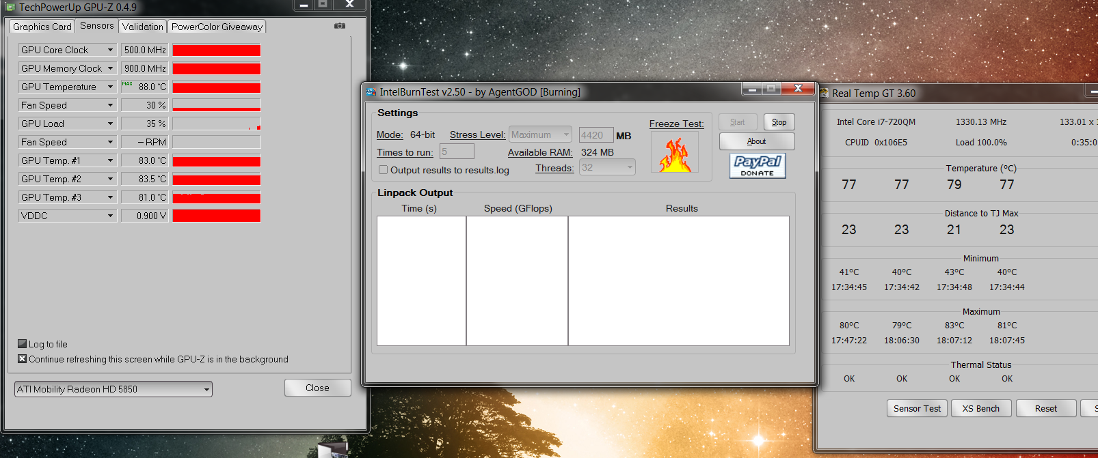The image size is (1098, 458).
Task: Switch to the Graphics Card tab
Action: [42, 27]
